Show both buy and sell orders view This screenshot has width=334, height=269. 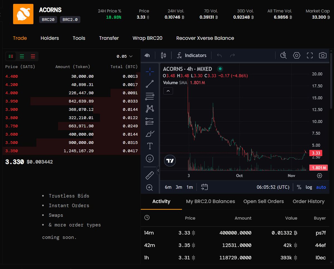pos(11,56)
